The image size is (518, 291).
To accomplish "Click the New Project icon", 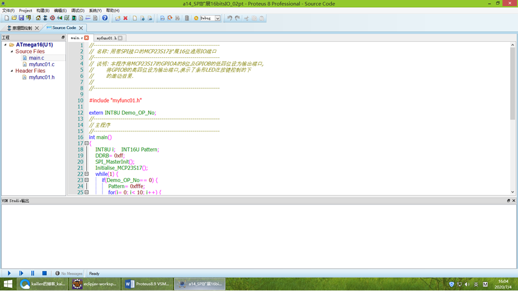I will click(7, 18).
